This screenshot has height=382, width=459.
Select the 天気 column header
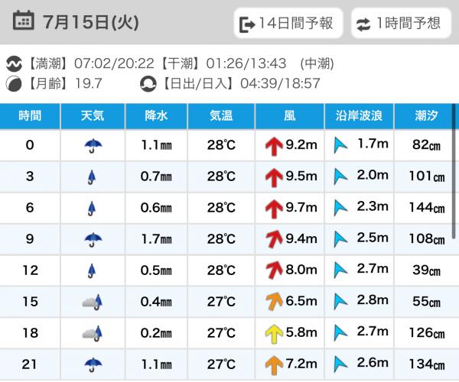[93, 116]
